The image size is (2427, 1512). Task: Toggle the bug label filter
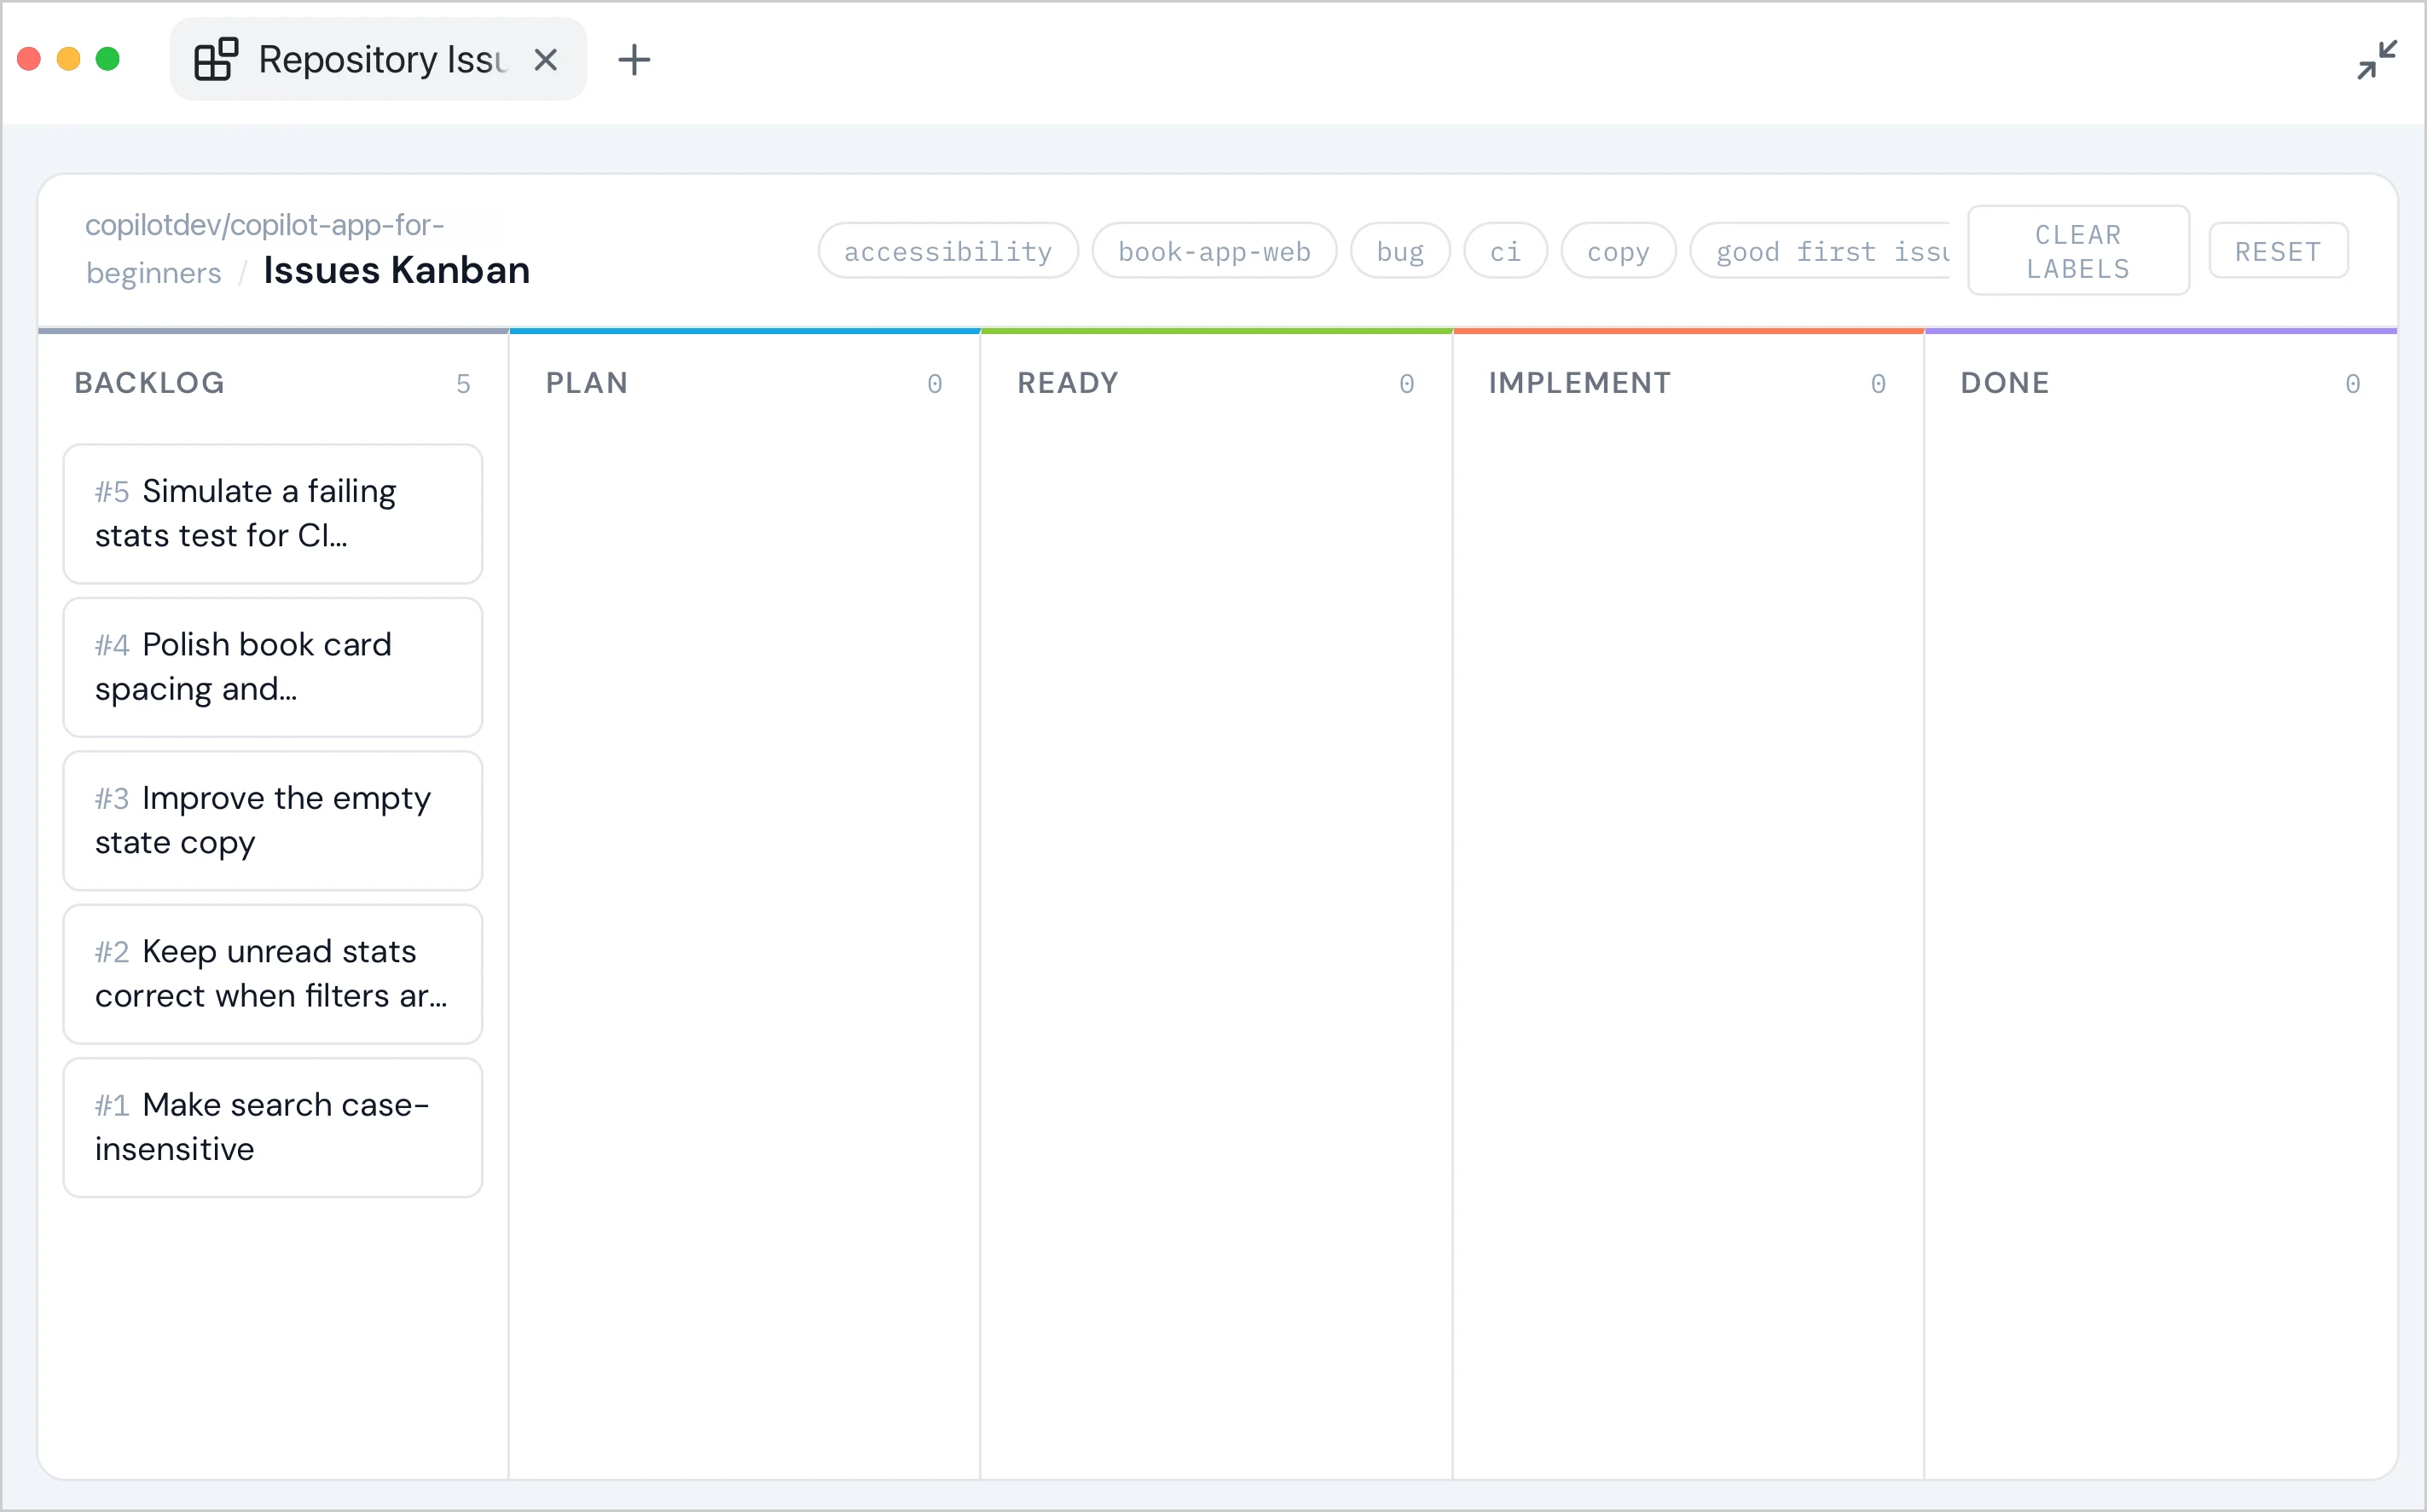[1399, 251]
